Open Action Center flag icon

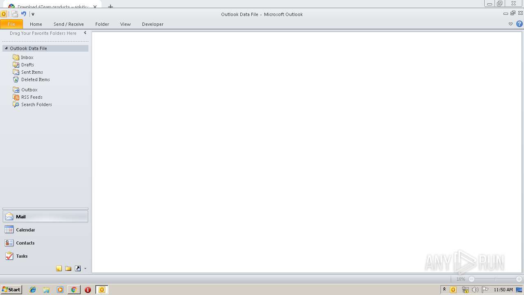(485, 290)
